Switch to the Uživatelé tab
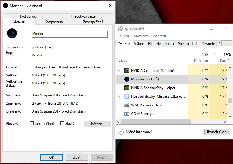Screen dimensions: 233x164 click(x=207, y=44)
